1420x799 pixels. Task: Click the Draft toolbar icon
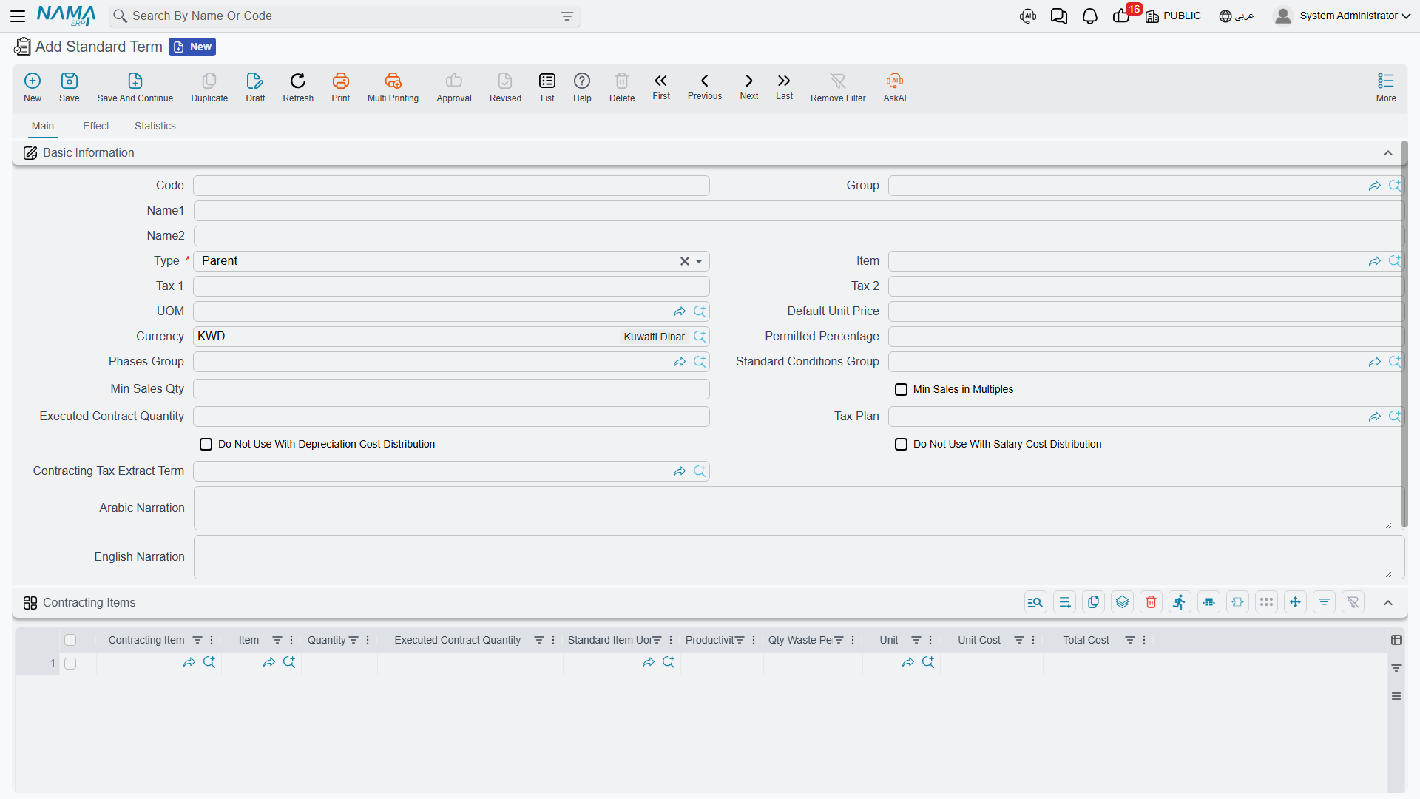[255, 87]
